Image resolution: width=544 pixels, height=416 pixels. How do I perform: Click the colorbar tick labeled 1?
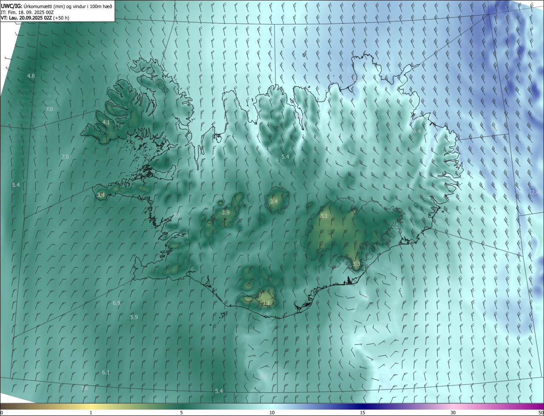[x=91, y=413]
